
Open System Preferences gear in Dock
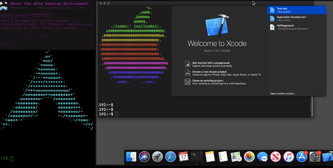click(x=315, y=157)
